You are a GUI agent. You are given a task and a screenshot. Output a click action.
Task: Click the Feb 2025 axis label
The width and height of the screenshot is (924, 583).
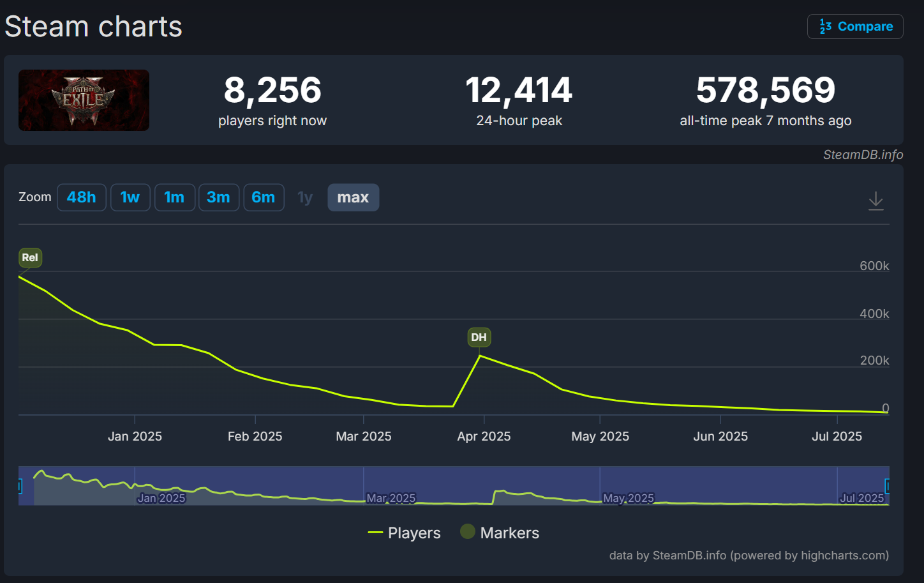(x=255, y=436)
